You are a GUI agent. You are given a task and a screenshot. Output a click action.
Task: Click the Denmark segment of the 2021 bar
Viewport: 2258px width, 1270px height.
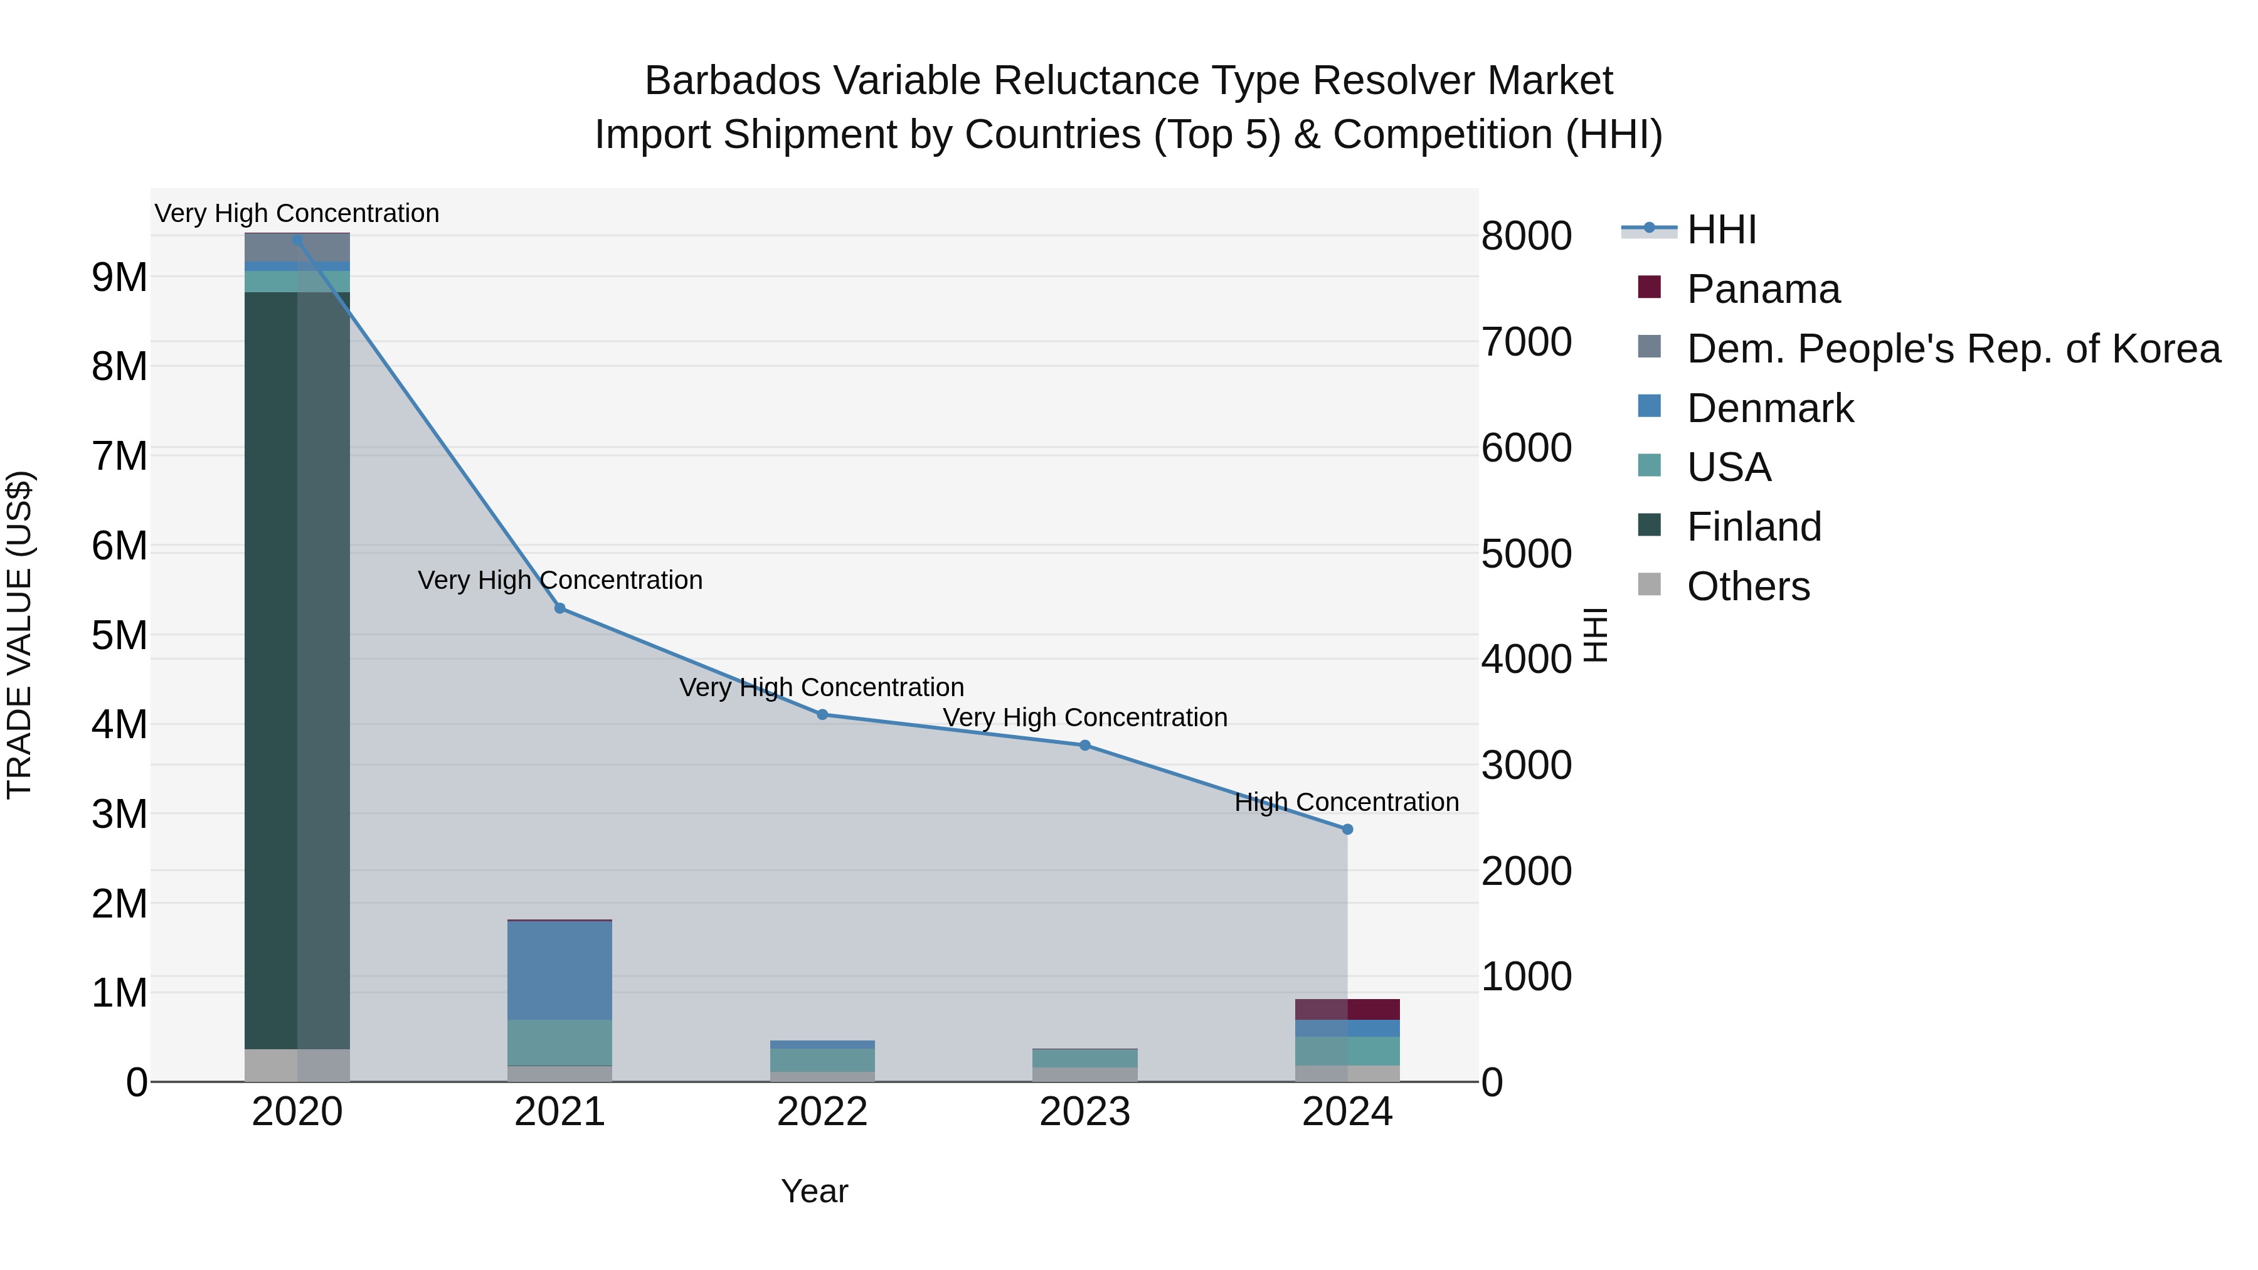coord(560,970)
